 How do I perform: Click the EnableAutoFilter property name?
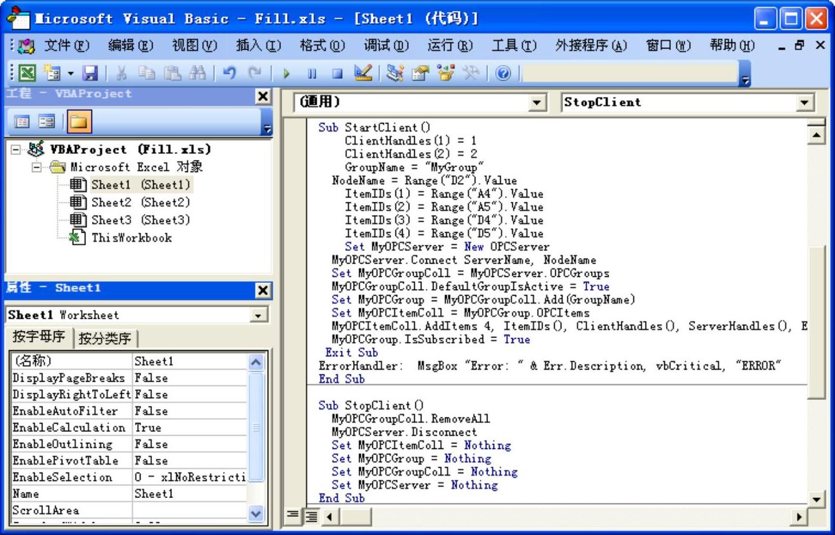pyautogui.click(x=65, y=411)
